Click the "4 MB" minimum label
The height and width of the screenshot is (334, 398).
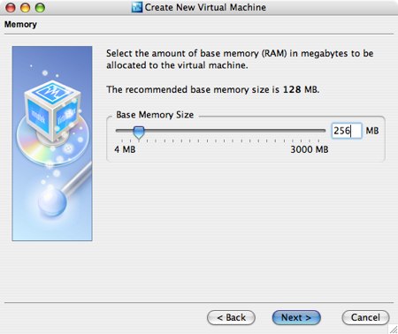[x=125, y=149]
